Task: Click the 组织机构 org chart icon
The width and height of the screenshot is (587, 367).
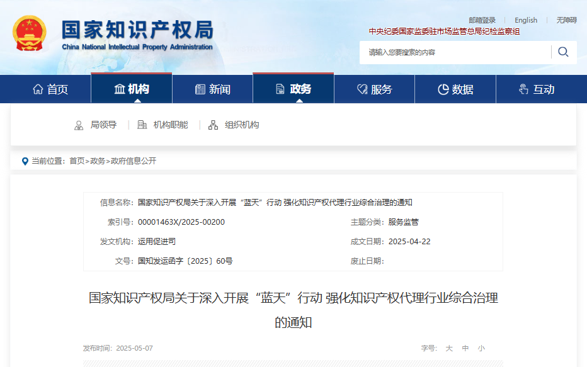Action: click(x=213, y=125)
